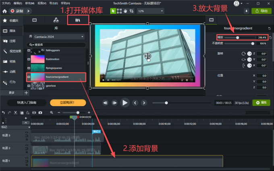Step to previous frame playback button
Screen dimensions: 274x171
[x=105, y=103]
